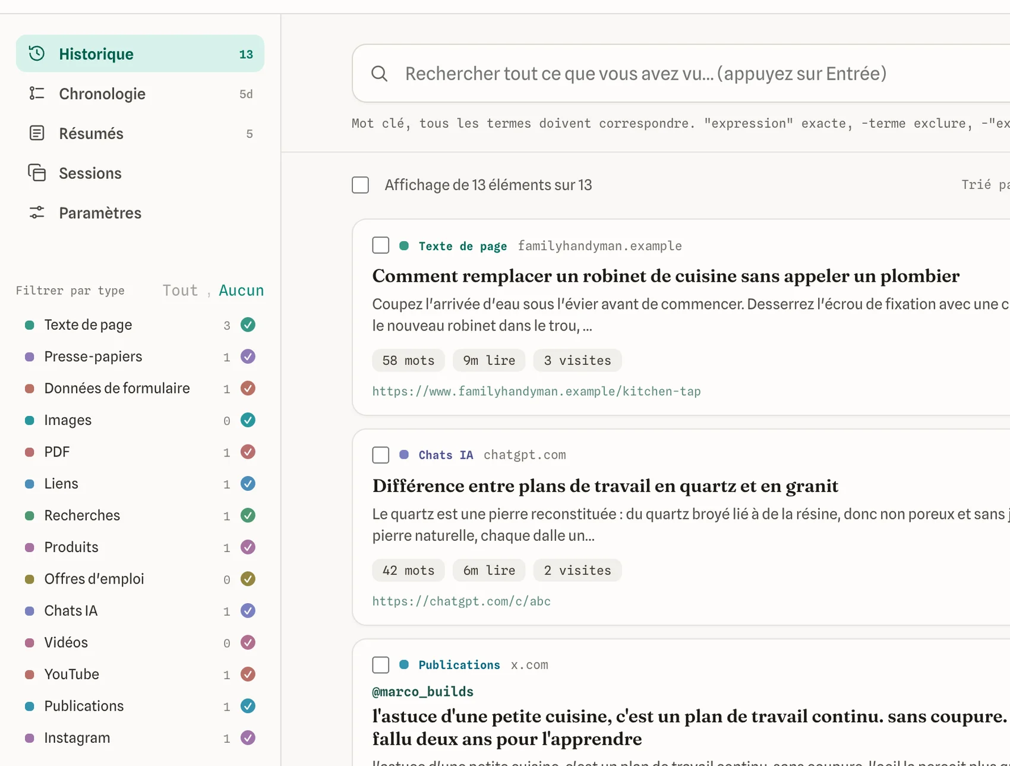The image size is (1010, 766).
Task: Focus the Rechercher tout ce que vous avez vu field
Action: [681, 74]
